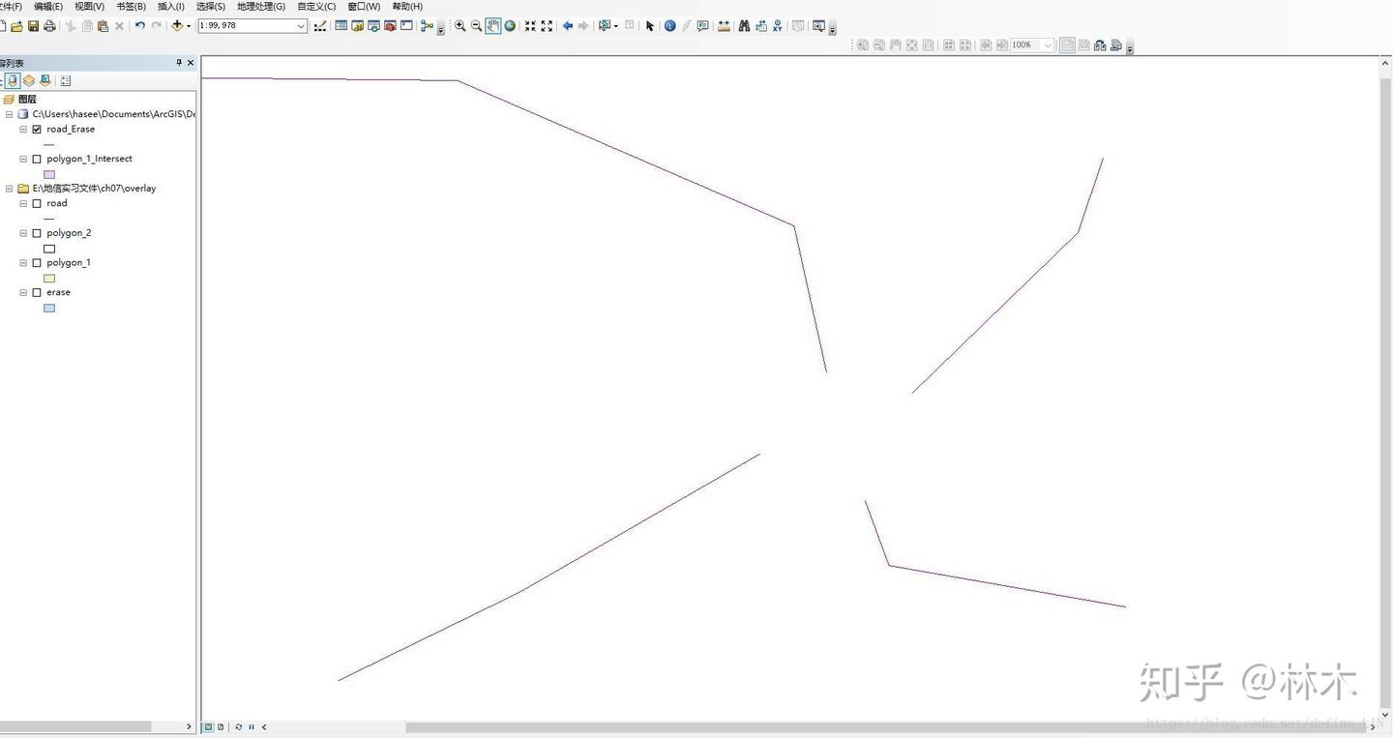Open the Search window icon
This screenshot has width=1393, height=738.
coord(373,26)
